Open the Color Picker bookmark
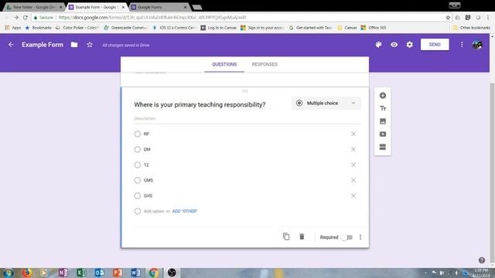Image resolution: width=495 pixels, height=278 pixels. pos(77,28)
